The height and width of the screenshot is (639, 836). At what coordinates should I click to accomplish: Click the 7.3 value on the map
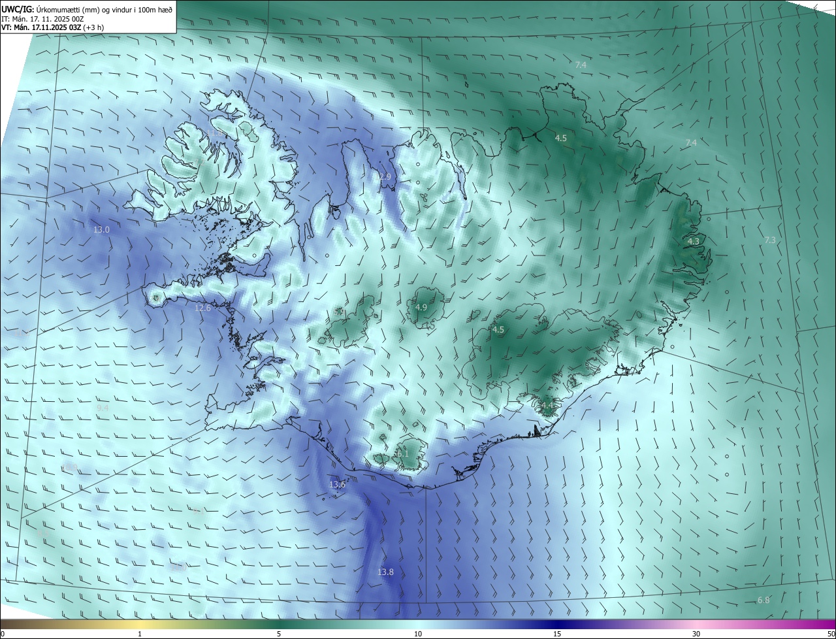(770, 240)
